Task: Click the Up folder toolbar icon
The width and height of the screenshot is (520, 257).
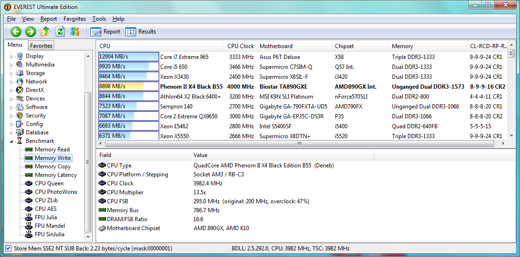Action: 45,32
